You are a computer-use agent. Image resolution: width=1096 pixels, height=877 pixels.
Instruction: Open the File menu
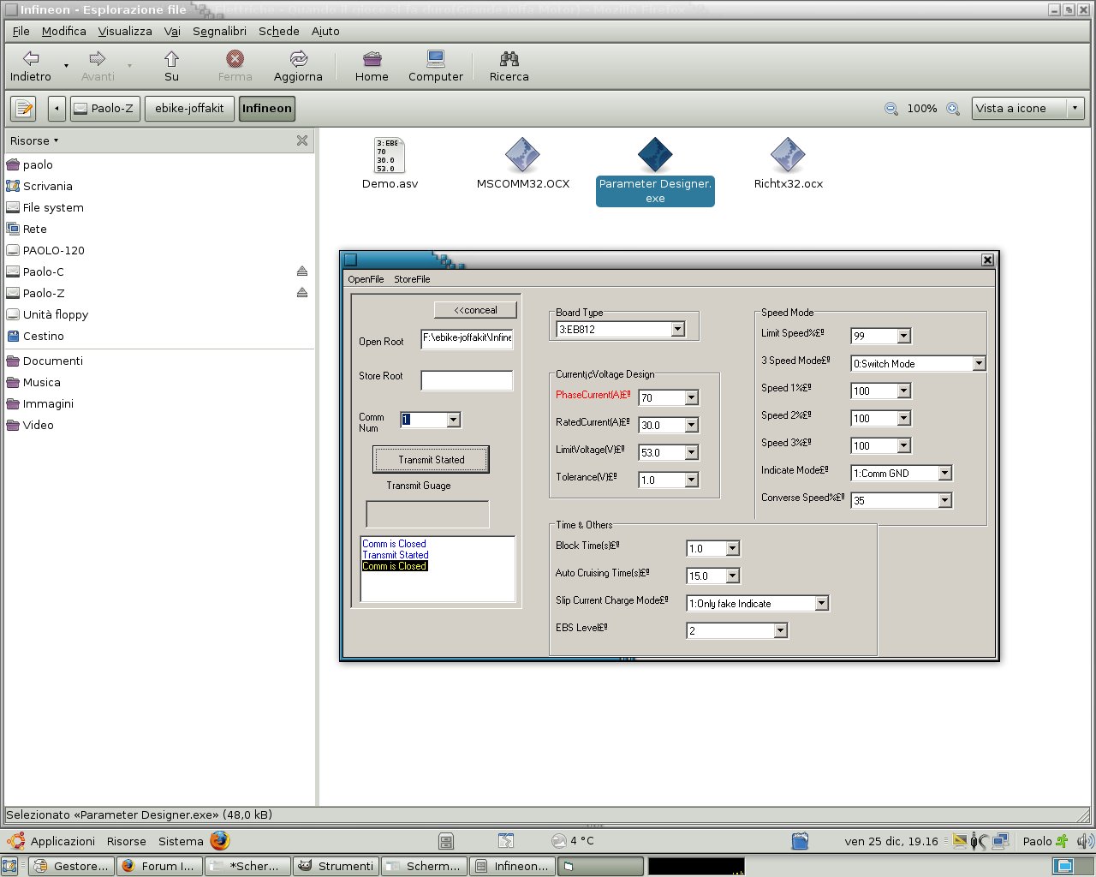tap(21, 31)
